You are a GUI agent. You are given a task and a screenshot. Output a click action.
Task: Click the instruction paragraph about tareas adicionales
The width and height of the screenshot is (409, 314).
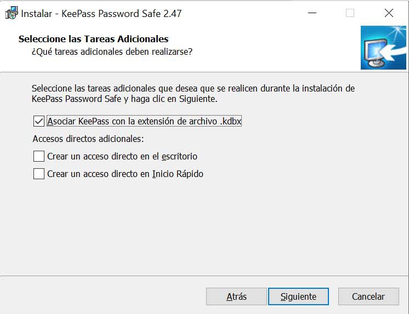[193, 94]
